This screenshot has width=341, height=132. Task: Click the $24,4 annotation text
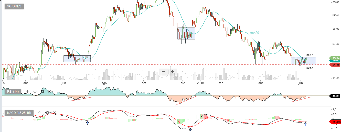(310, 68)
